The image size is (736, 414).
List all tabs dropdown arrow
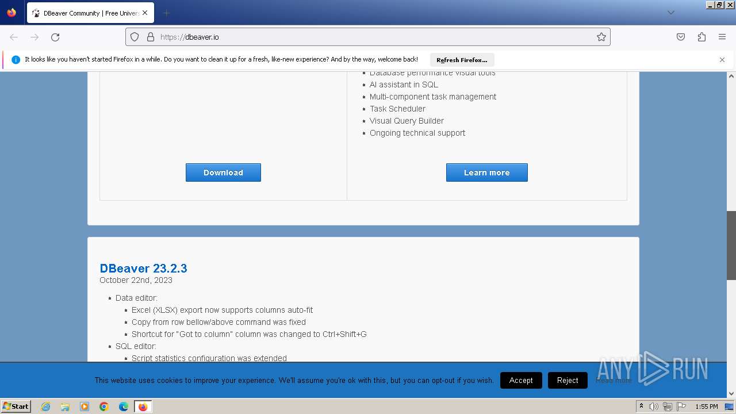pyautogui.click(x=670, y=13)
